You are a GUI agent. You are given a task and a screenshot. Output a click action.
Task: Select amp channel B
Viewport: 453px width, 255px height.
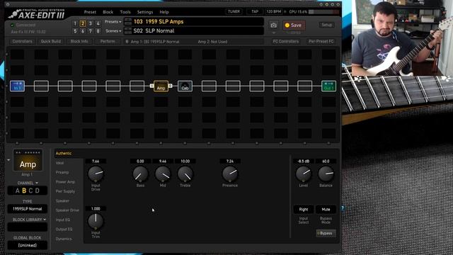pyautogui.click(x=24, y=191)
